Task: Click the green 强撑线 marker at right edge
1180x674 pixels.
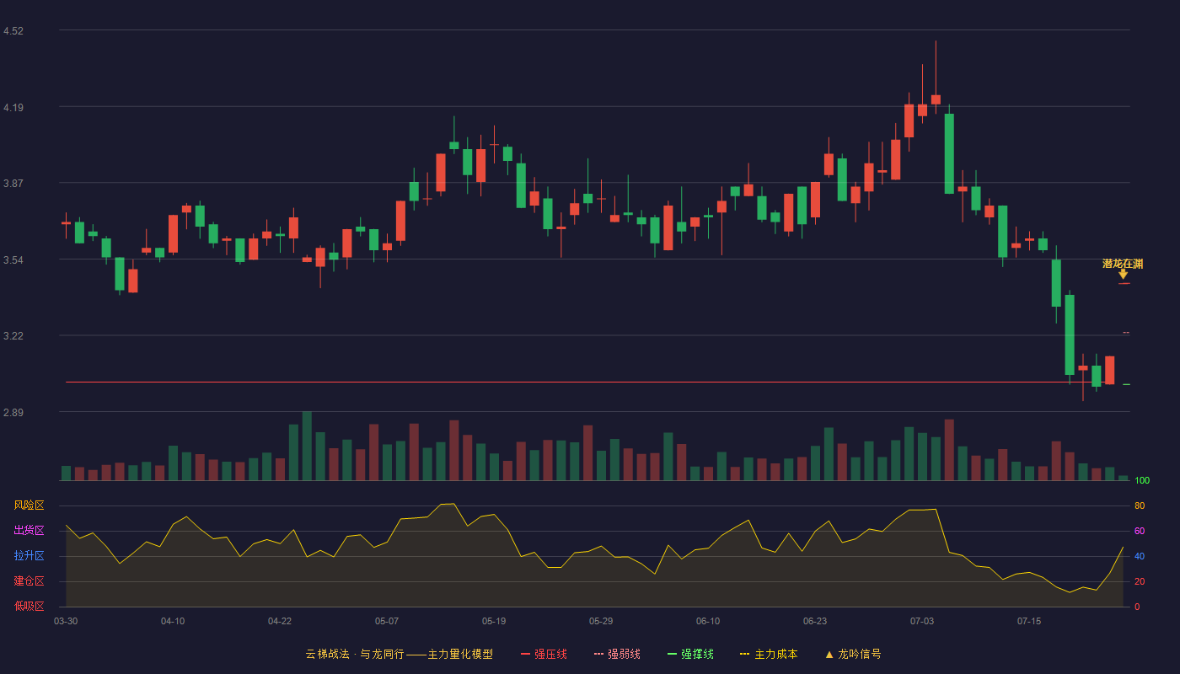Action: pos(1126,384)
